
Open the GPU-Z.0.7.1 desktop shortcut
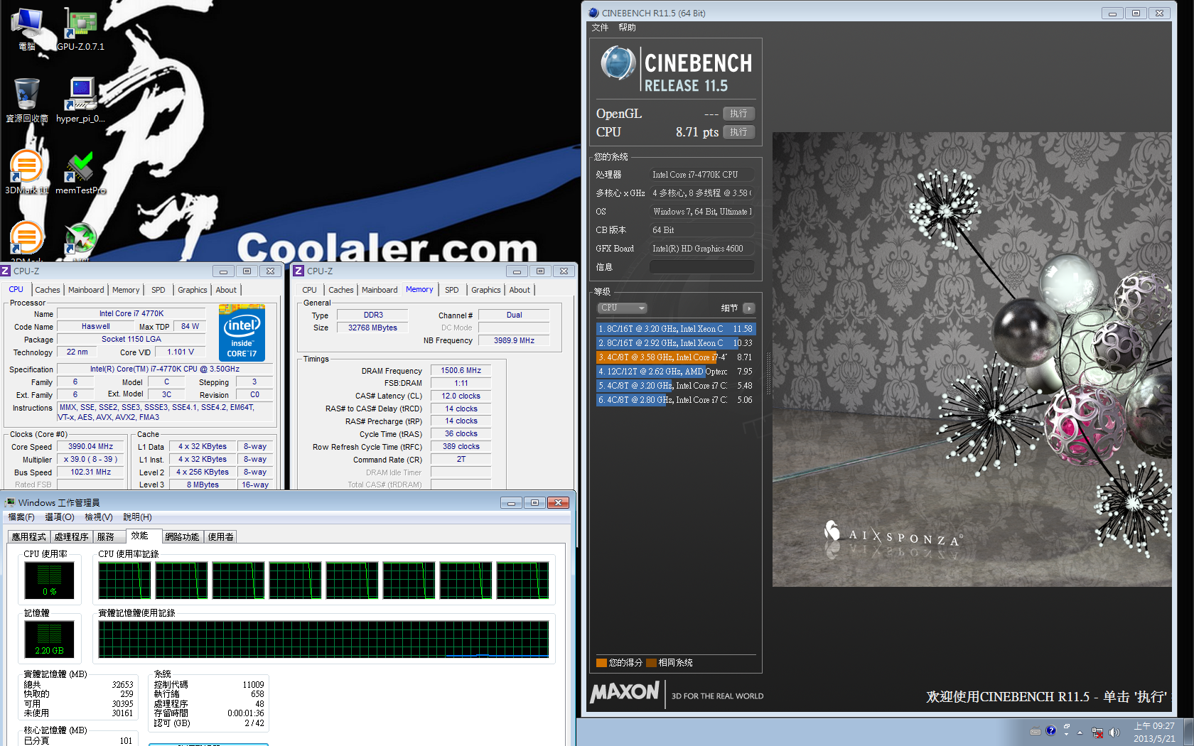80,28
